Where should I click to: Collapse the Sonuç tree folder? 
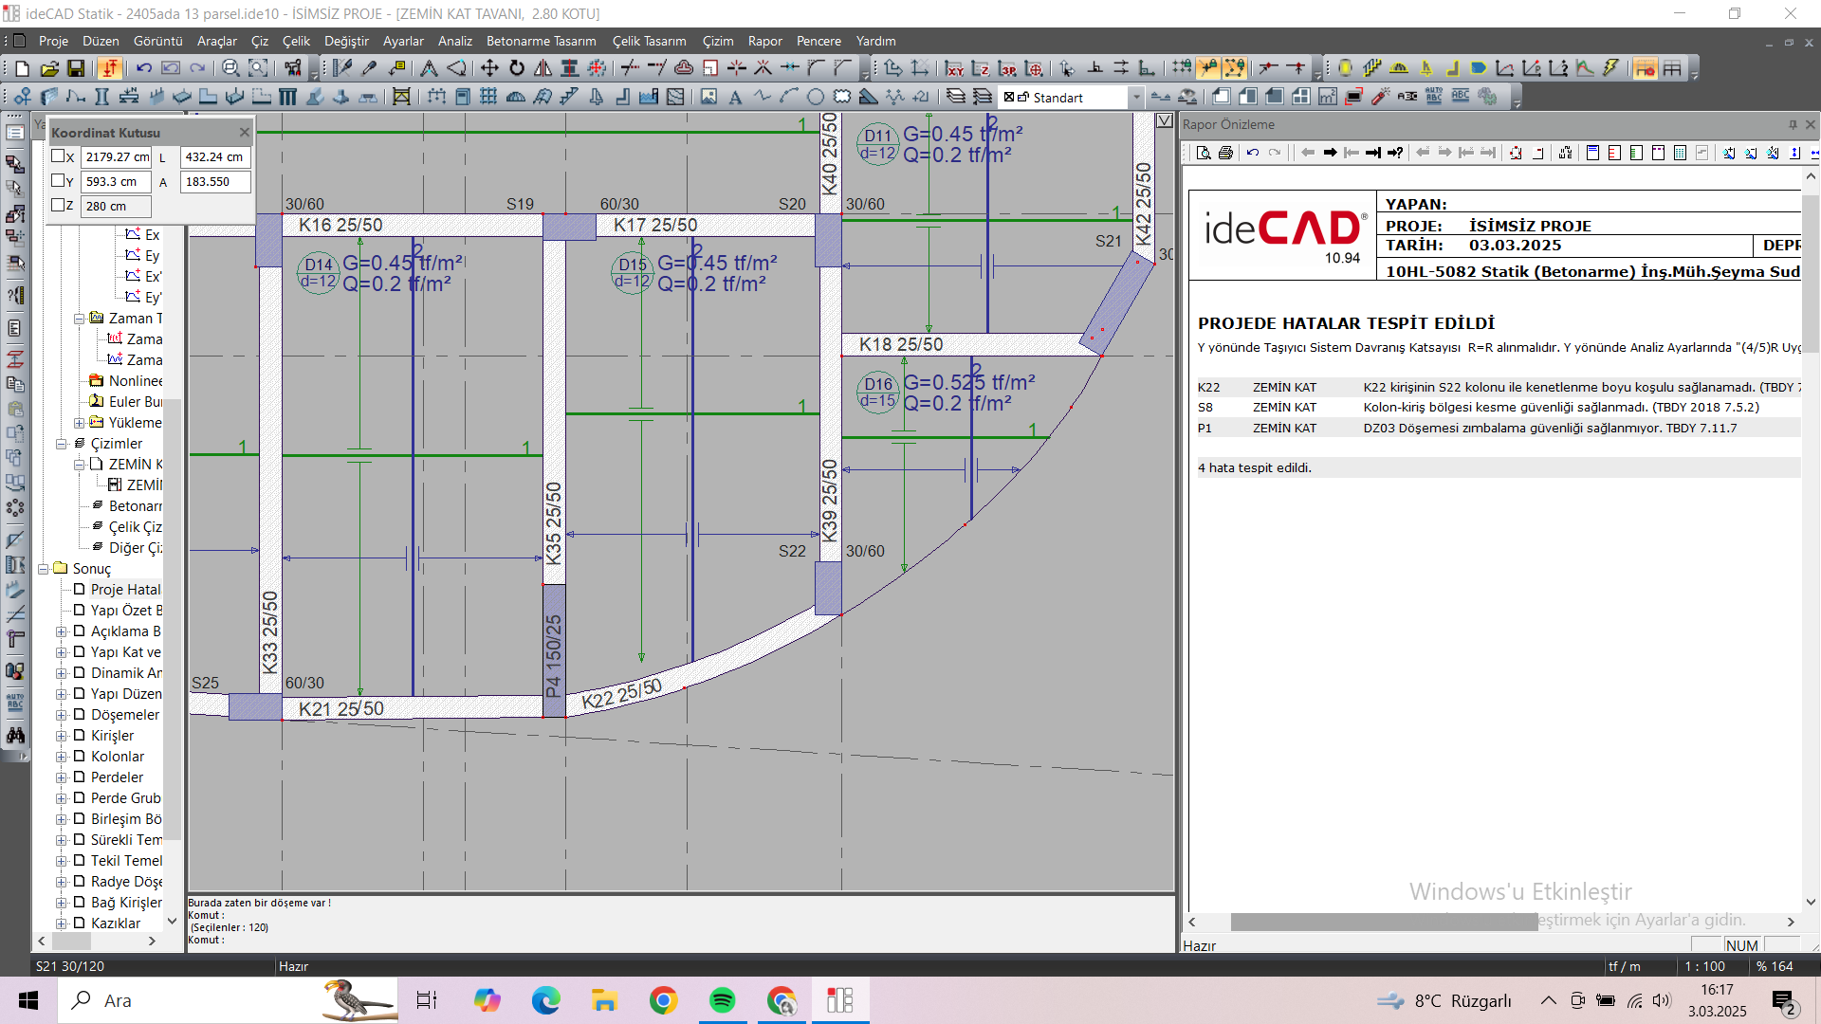pyautogui.click(x=44, y=569)
